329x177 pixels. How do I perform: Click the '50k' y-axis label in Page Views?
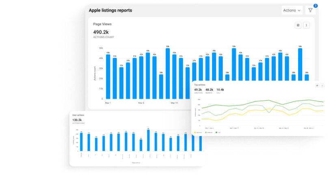[101, 48]
